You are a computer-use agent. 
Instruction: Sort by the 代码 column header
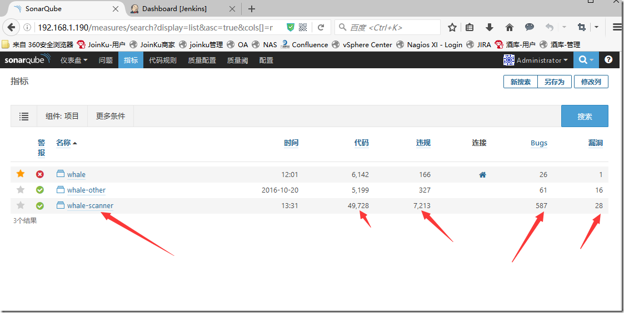click(x=361, y=143)
